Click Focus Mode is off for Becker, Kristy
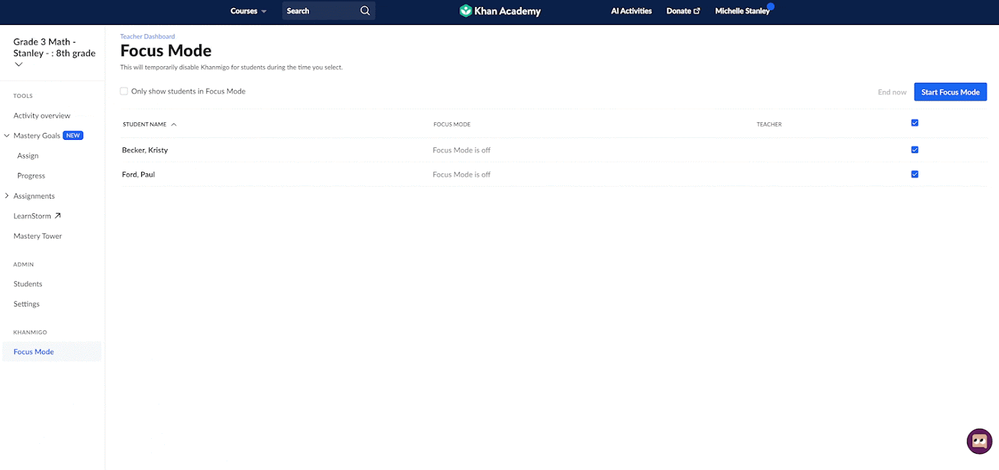 461,150
